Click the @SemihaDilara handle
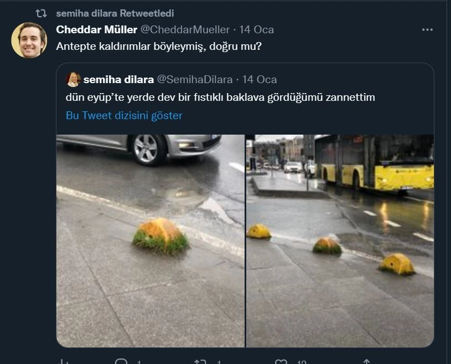 (195, 80)
